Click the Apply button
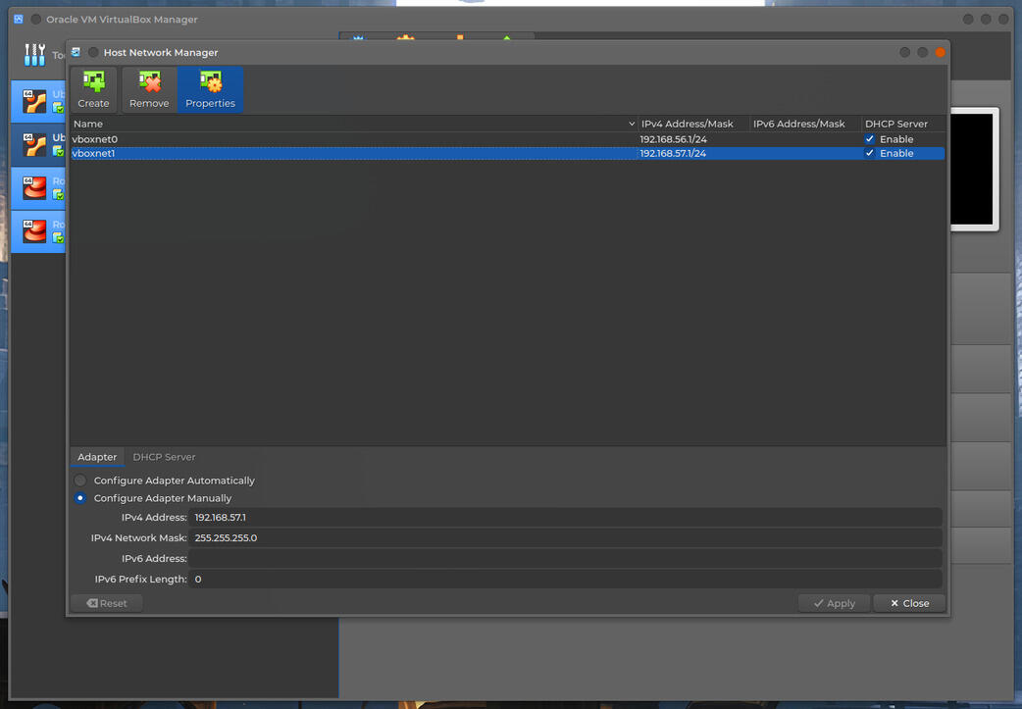 tap(835, 603)
